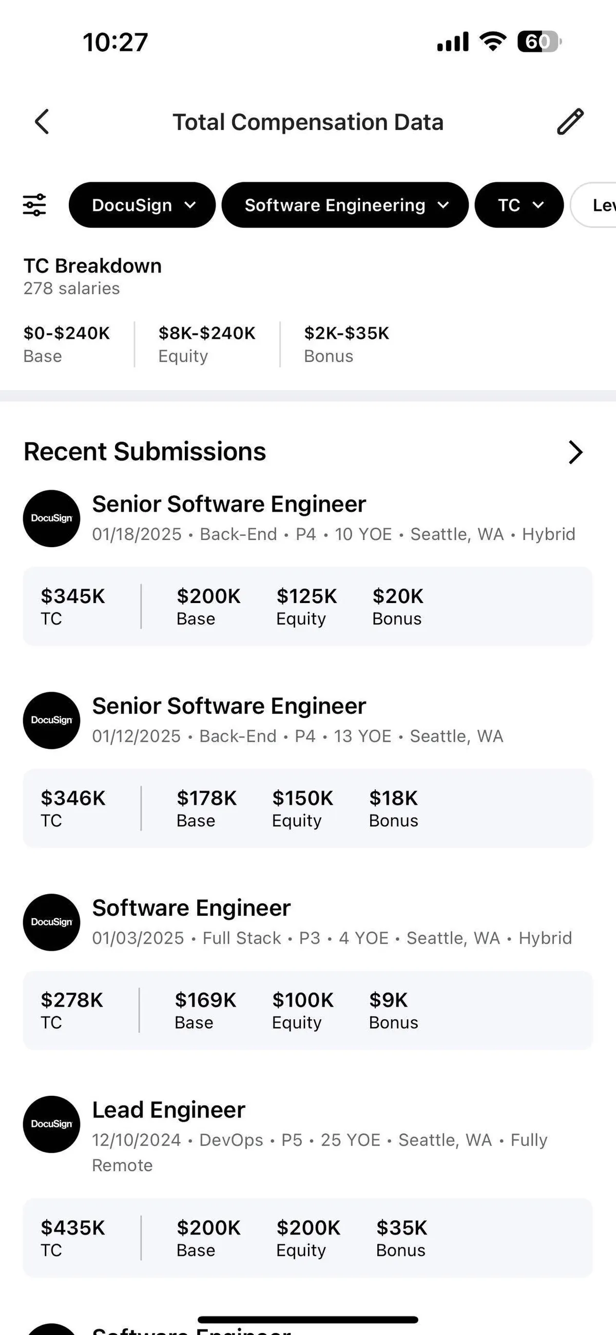The image size is (616, 1335).
Task: Tap the $278K TC compensation card
Action: [307, 1010]
